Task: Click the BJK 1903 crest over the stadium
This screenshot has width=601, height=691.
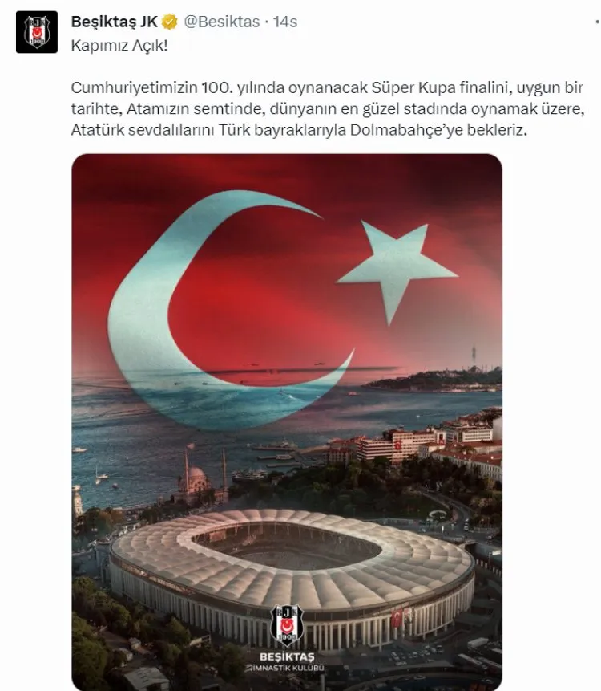Action: pyautogui.click(x=287, y=625)
